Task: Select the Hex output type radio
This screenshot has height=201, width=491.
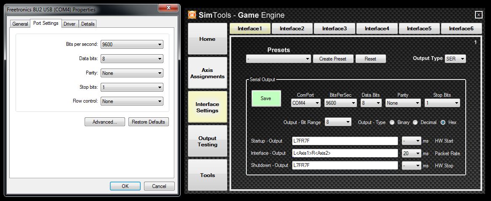Action: point(443,122)
